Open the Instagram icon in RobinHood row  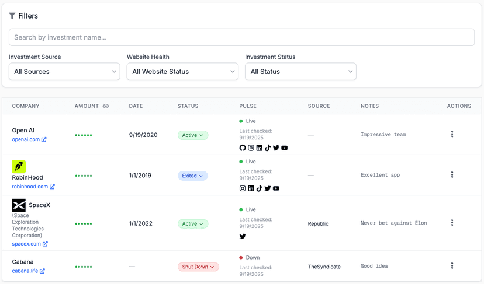point(243,188)
